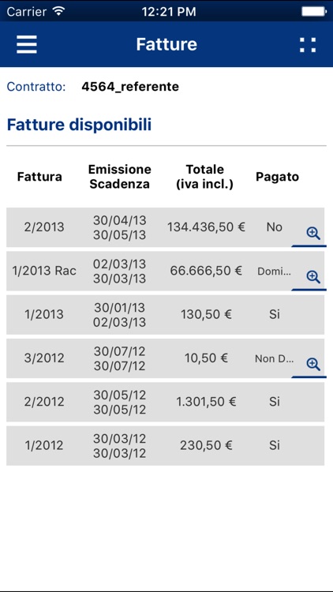View details magnifier for invoice 3/2012
333x592 pixels.
tap(313, 364)
